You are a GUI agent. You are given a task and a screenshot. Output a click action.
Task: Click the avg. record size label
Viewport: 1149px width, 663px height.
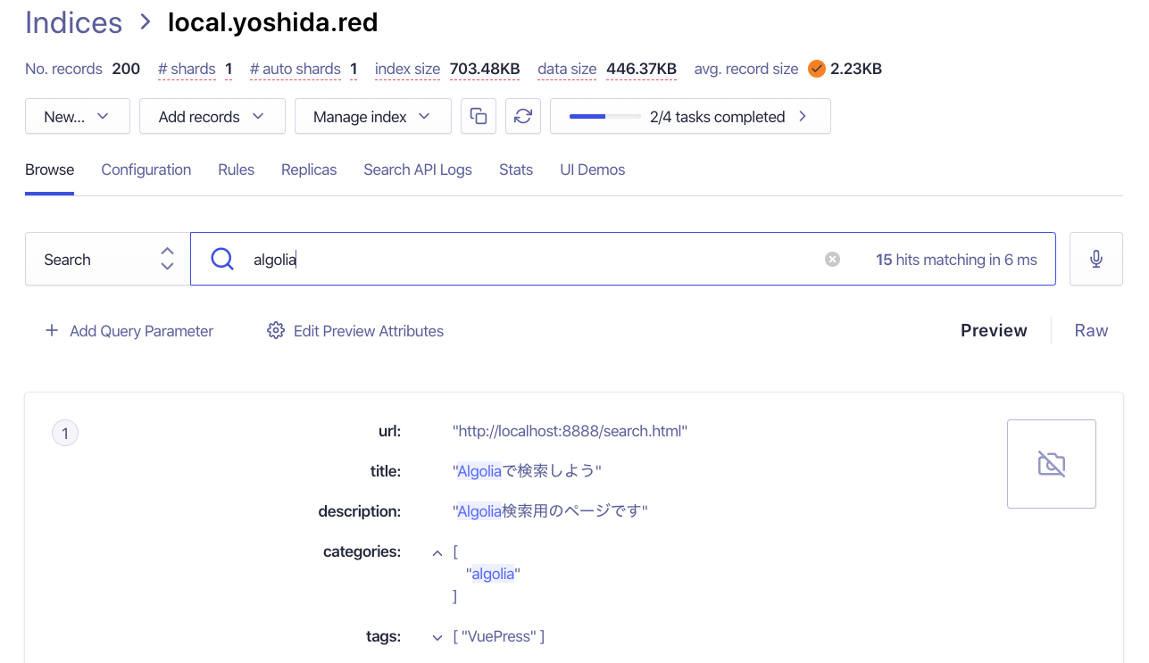coord(746,69)
